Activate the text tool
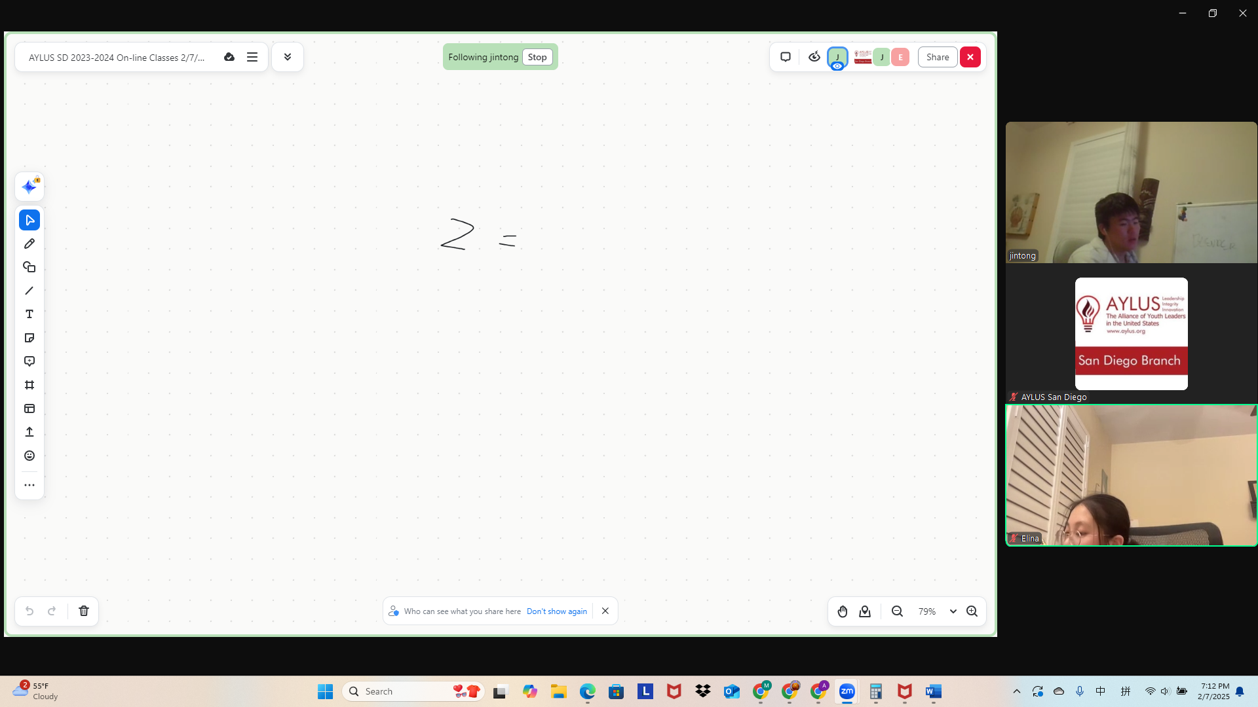The height and width of the screenshot is (707, 1258). 29,314
